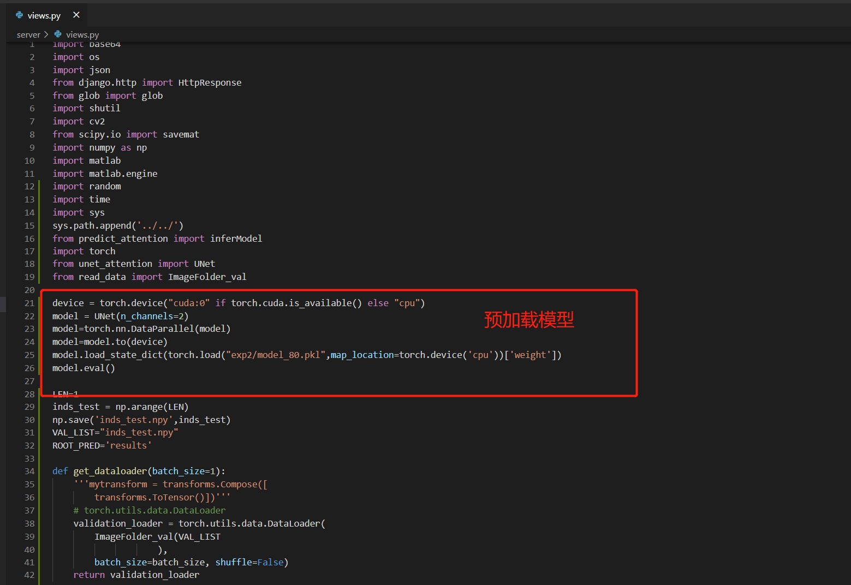The width and height of the screenshot is (851, 585).
Task: Click the VAL_LIST assignment line
Action: (x=115, y=432)
